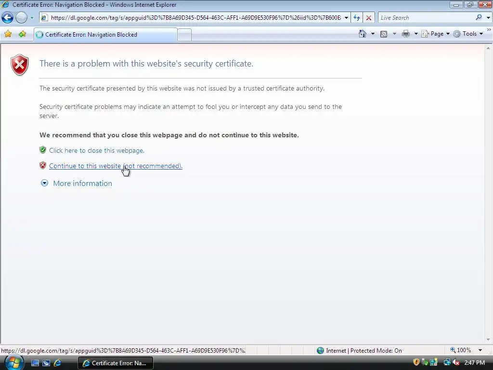Click the network connection tray icon
The height and width of the screenshot is (370, 493).
[447, 362]
